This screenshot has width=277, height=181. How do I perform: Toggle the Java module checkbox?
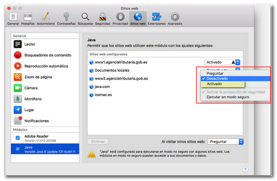click(18, 149)
